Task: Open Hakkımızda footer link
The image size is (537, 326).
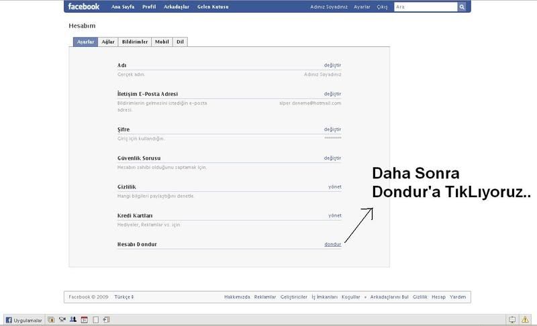Action: click(x=237, y=297)
